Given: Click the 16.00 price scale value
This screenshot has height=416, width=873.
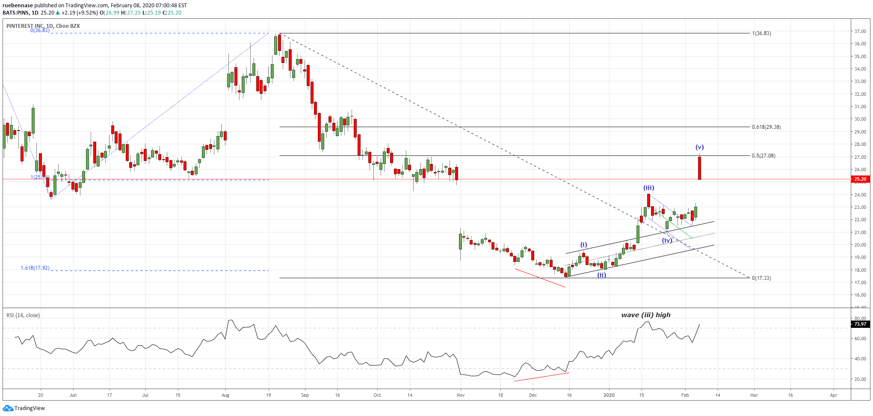Looking at the screenshot, I should click(860, 295).
